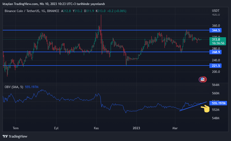Image resolution: width=231 pixels, height=141 pixels.
Task: Click the 200.0 price axis tick
Action: pyautogui.click(x=216, y=72)
